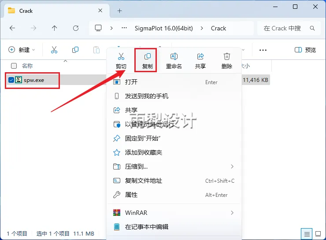Go back with the left arrow

[x=12, y=28]
